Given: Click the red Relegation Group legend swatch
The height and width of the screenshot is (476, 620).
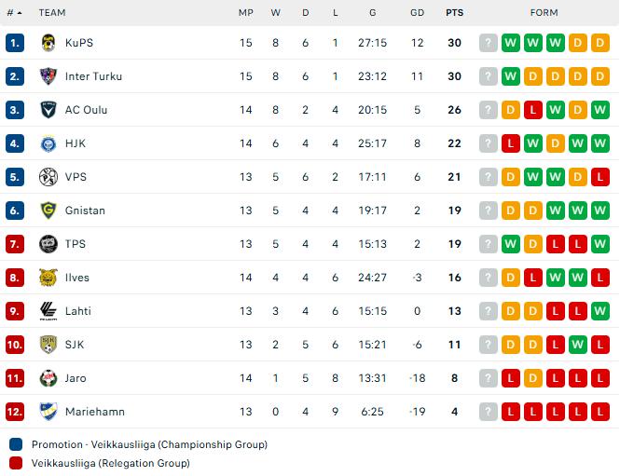Looking at the screenshot, I should tap(16, 463).
